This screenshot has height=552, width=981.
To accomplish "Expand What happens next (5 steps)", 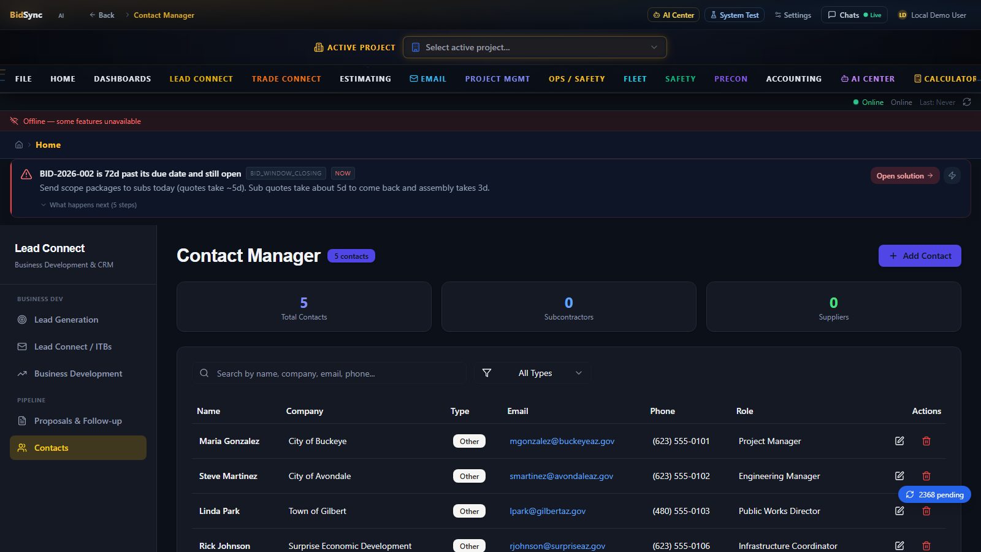I will click(x=89, y=205).
